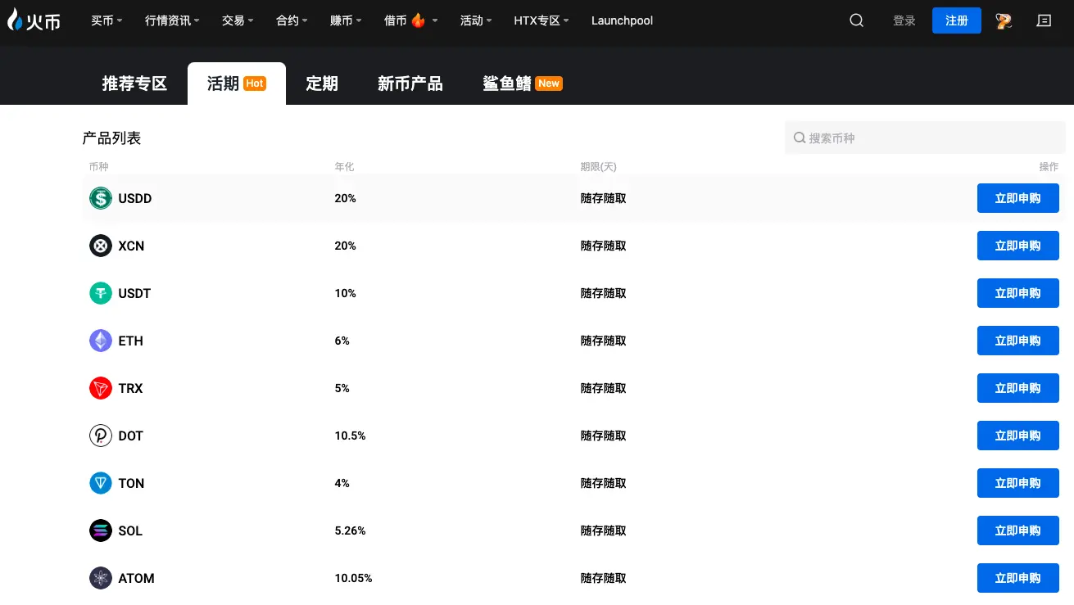Switch to the 定期 tab
The image size is (1074, 605).
pyautogui.click(x=321, y=83)
